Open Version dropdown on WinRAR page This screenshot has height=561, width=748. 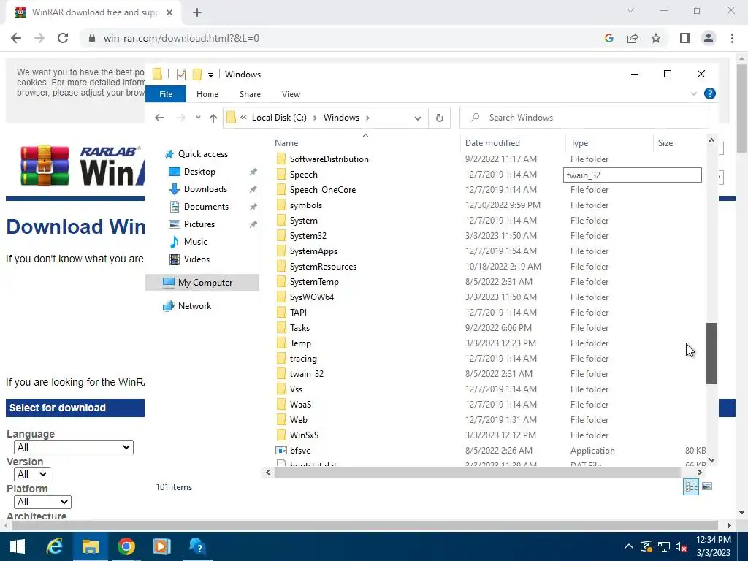click(32, 475)
